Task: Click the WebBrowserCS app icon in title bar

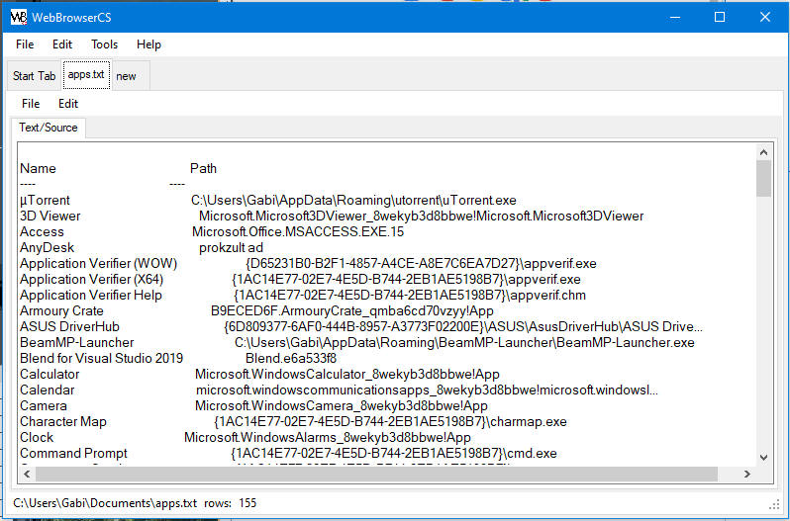Action: point(19,17)
